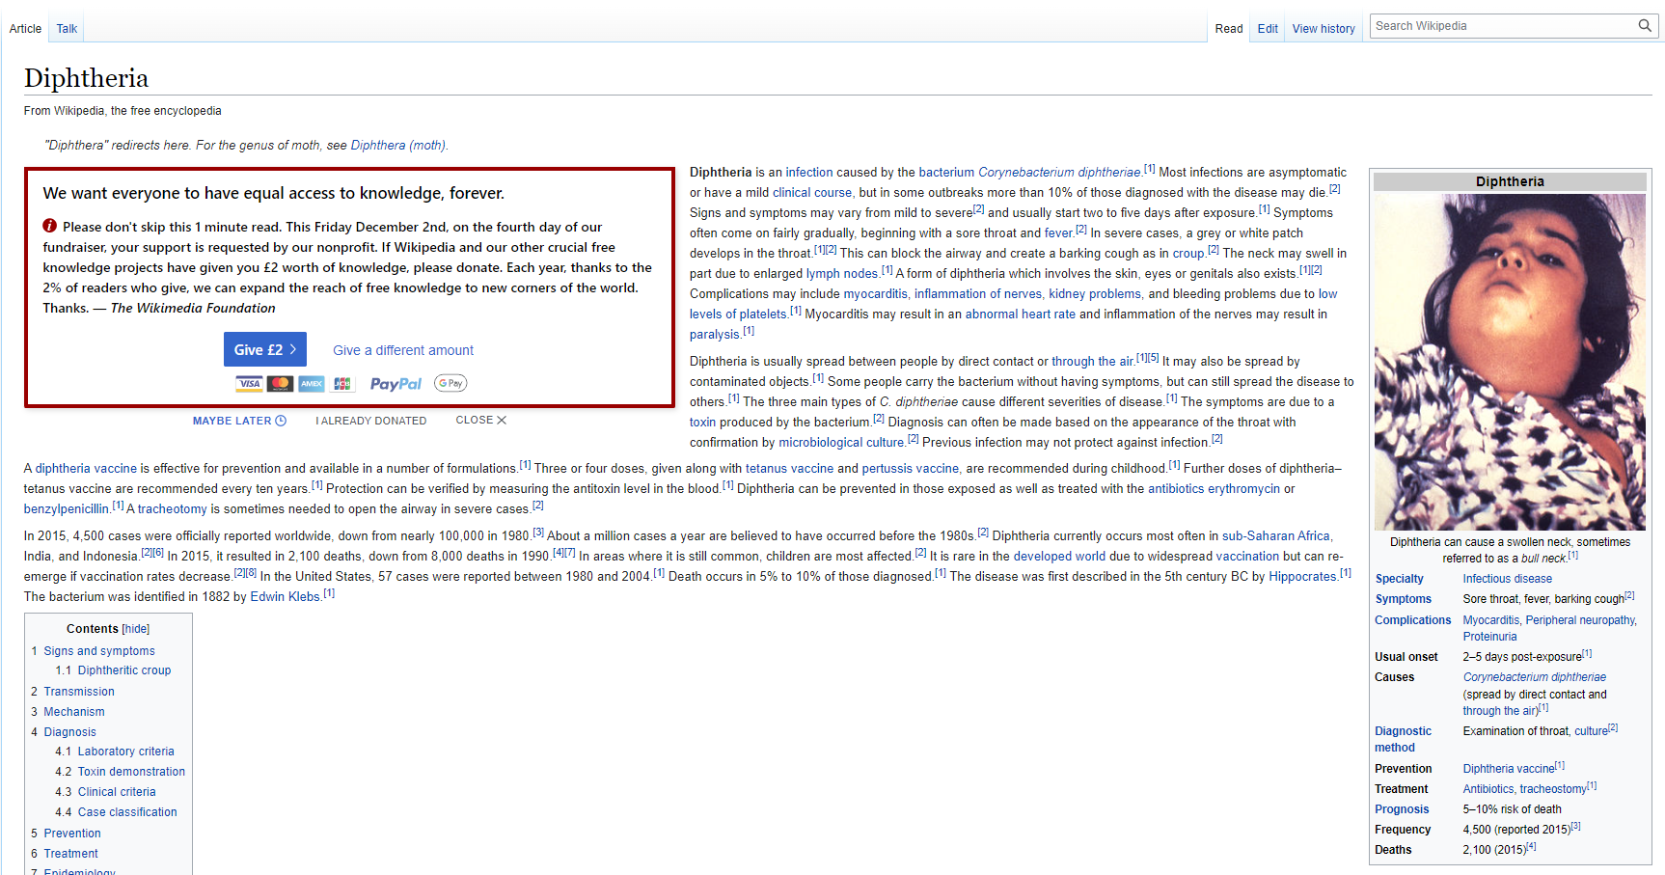This screenshot has width=1665, height=875.
Task: Jump to Signs and symptoms section
Action: click(x=98, y=651)
